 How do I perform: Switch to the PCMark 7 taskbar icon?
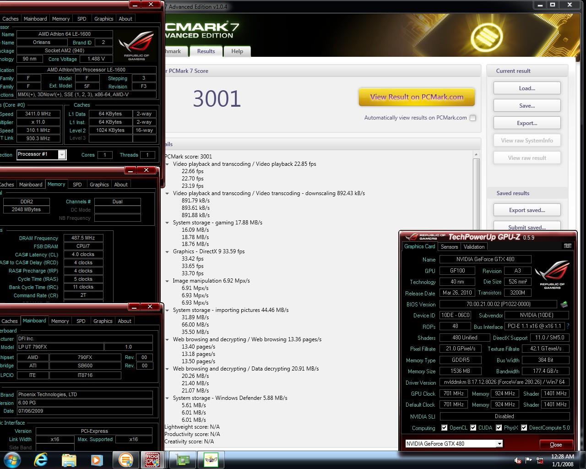click(x=125, y=459)
